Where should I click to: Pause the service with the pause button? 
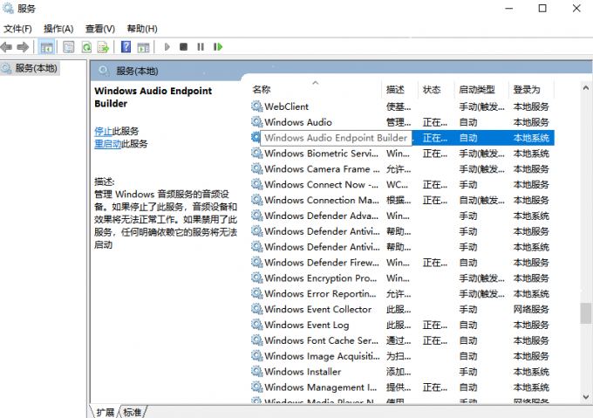click(x=201, y=47)
